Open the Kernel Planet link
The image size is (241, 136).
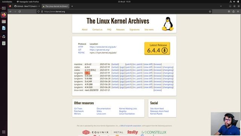pyautogui.click(x=156, y=114)
